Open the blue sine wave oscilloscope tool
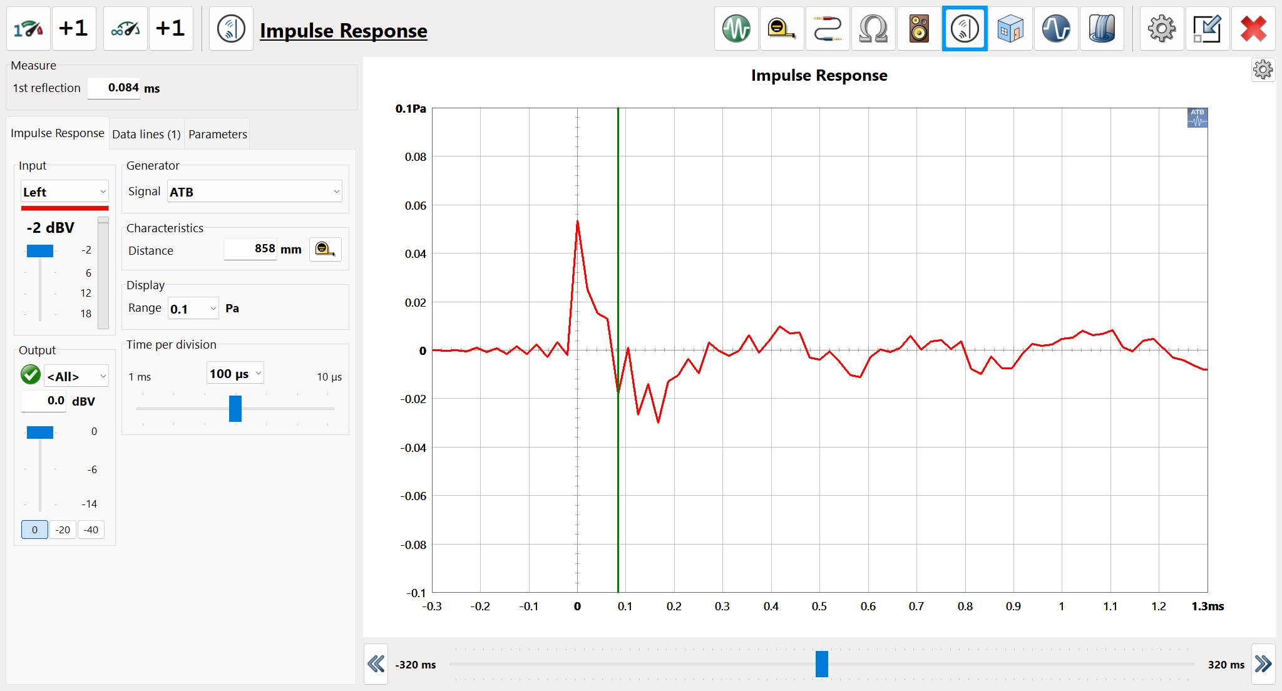This screenshot has height=691, width=1282. pyautogui.click(x=1056, y=29)
